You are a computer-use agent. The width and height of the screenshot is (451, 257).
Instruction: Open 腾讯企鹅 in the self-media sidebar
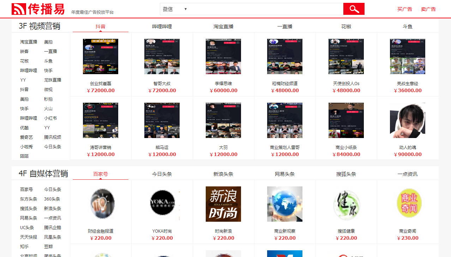click(53, 228)
